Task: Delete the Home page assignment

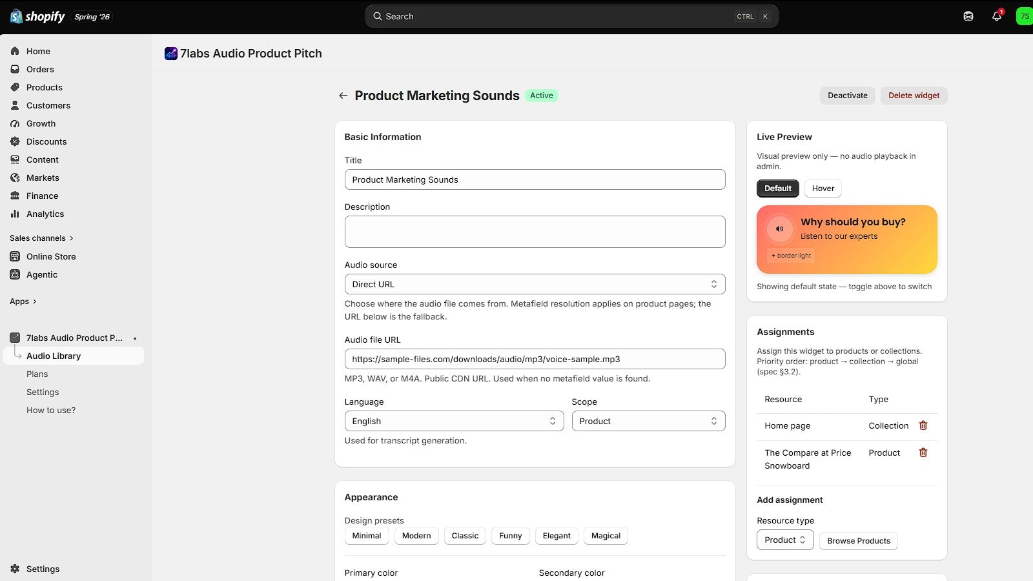Action: coord(923,425)
